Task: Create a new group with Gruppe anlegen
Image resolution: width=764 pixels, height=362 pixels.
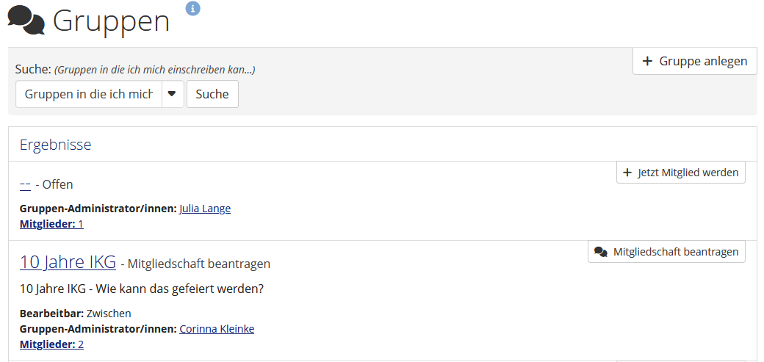Action: point(694,62)
